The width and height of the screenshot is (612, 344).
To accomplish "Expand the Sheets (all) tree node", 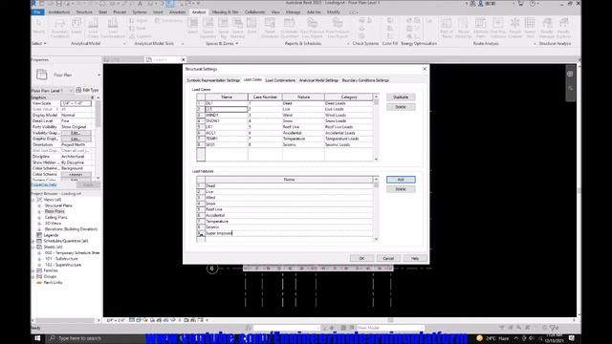I will [x=33, y=247].
